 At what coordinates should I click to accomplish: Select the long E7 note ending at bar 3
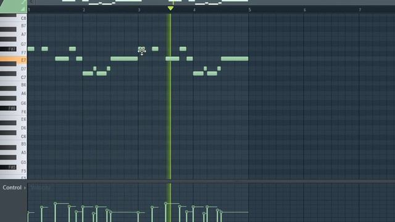coord(124,59)
